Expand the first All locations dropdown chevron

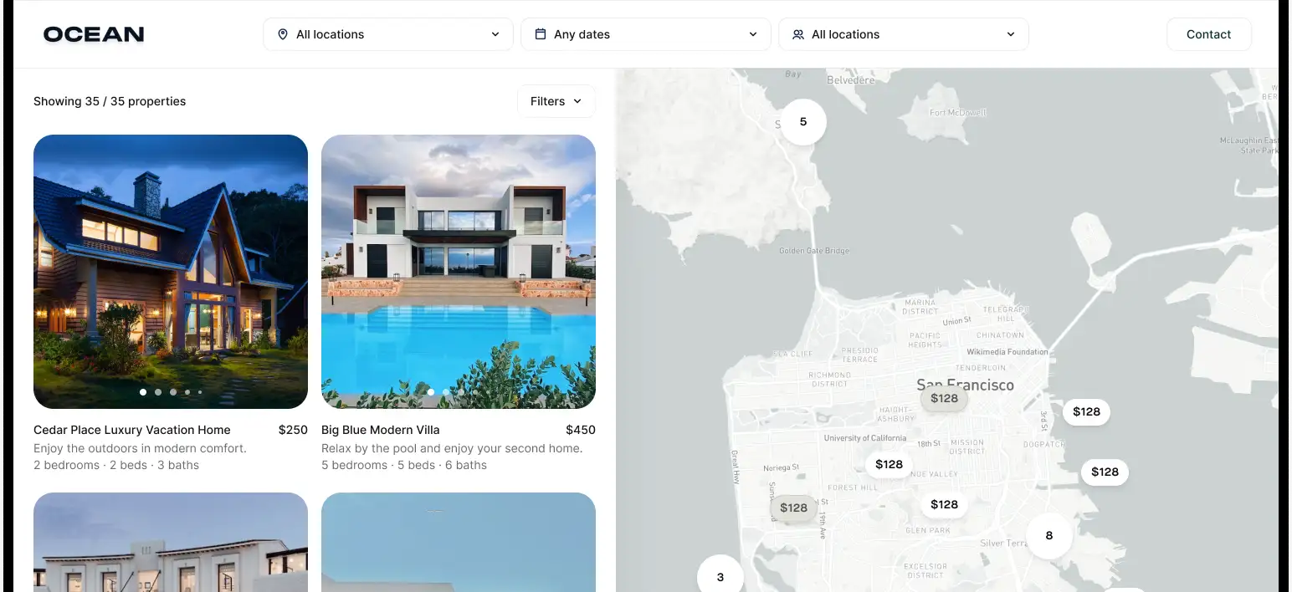point(495,34)
